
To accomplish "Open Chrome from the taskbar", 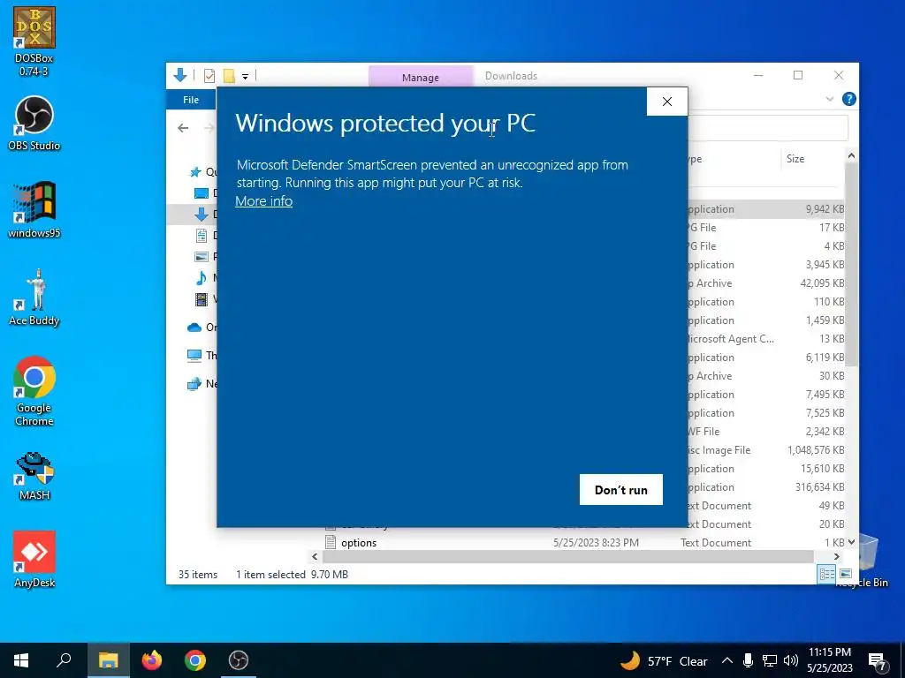I will click(195, 660).
